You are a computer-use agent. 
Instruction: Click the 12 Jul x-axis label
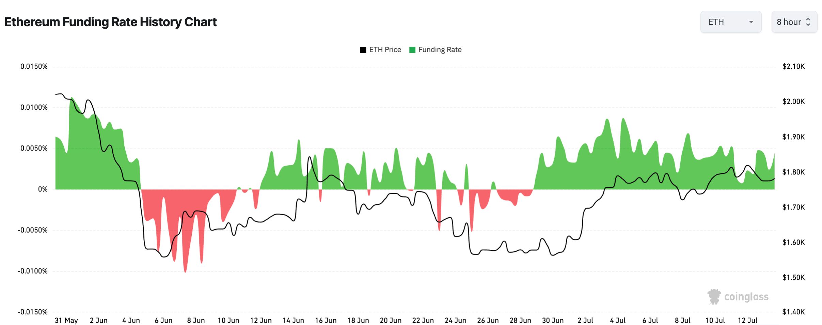[747, 321]
